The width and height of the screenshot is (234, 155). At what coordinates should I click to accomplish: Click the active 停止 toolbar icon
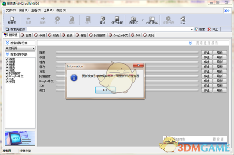click(x=103, y=19)
